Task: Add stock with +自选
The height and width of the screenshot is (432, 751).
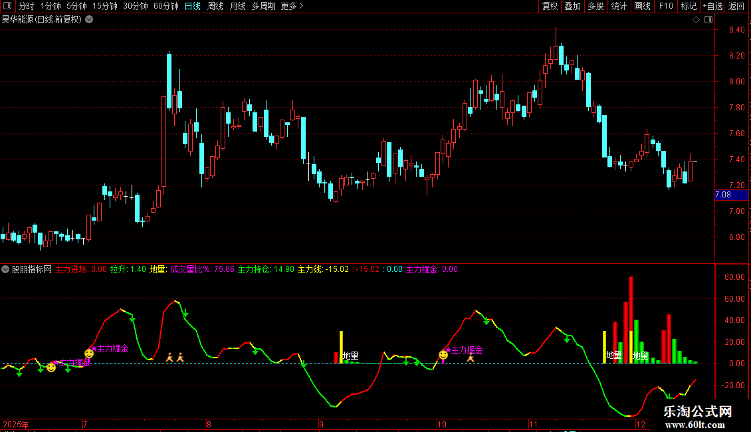Action: (712, 6)
